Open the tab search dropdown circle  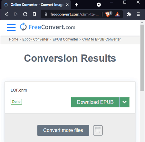click(x=99, y=5)
